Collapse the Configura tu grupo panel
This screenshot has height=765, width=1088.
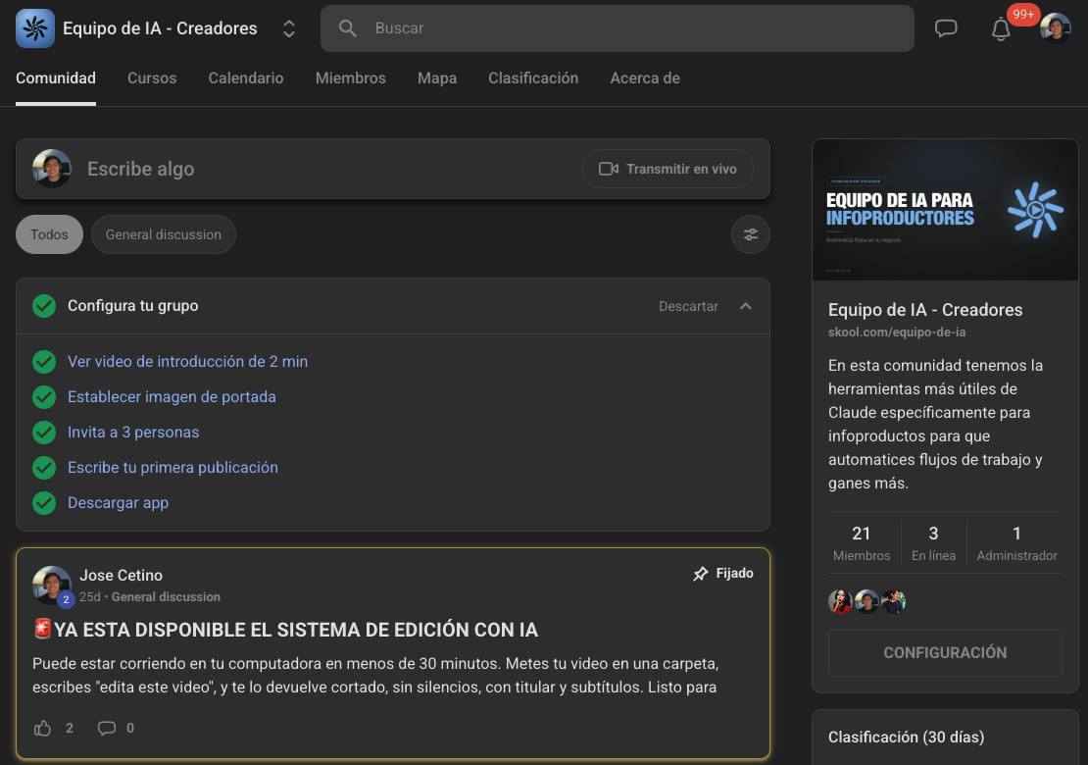[x=746, y=306]
